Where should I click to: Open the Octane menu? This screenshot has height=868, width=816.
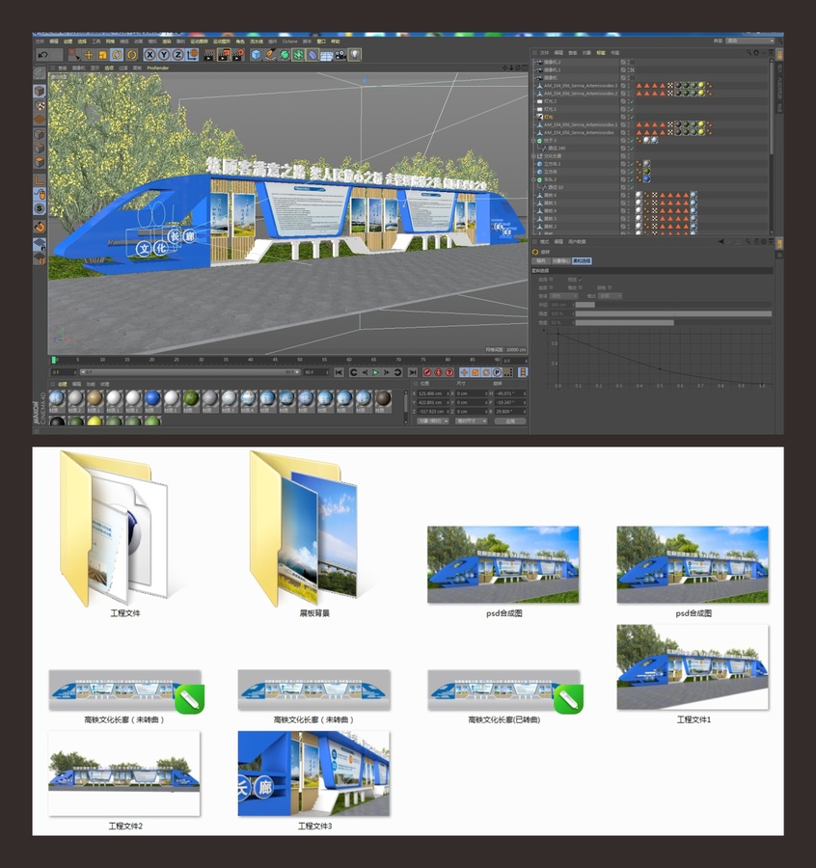pyautogui.click(x=289, y=41)
